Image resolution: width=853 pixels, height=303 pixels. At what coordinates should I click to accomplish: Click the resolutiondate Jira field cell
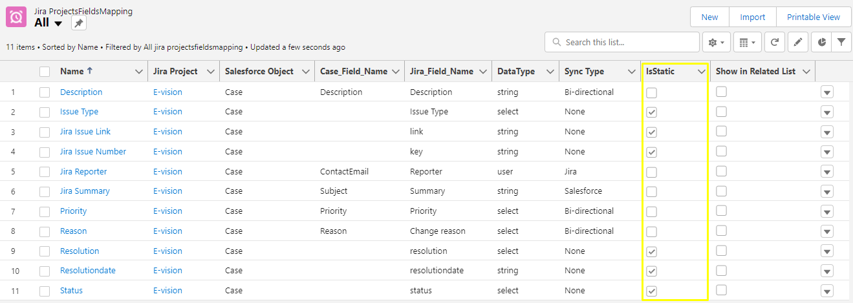point(437,271)
